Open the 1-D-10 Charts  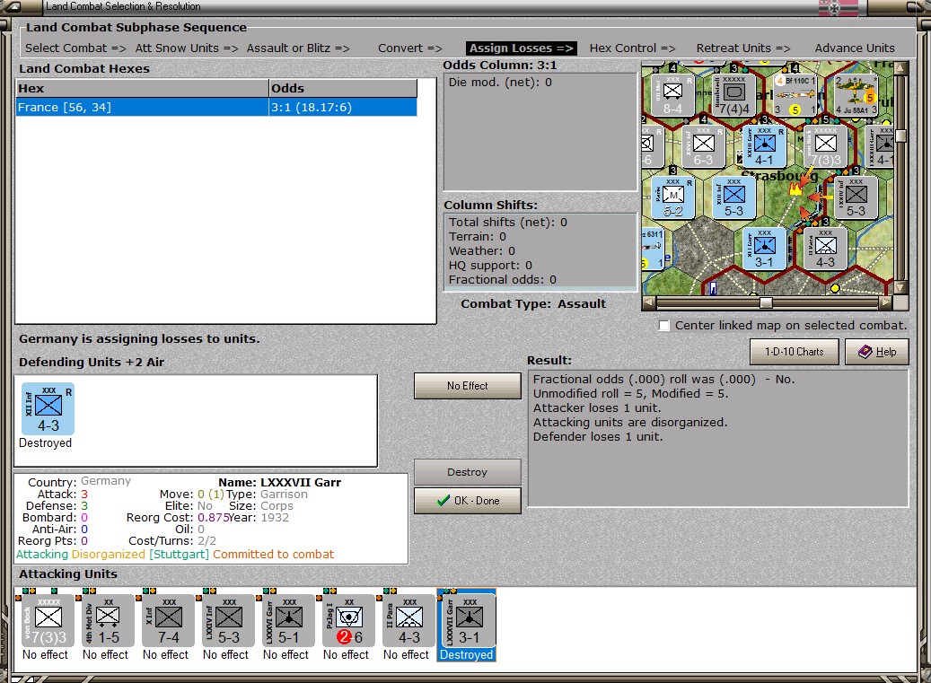click(x=794, y=351)
